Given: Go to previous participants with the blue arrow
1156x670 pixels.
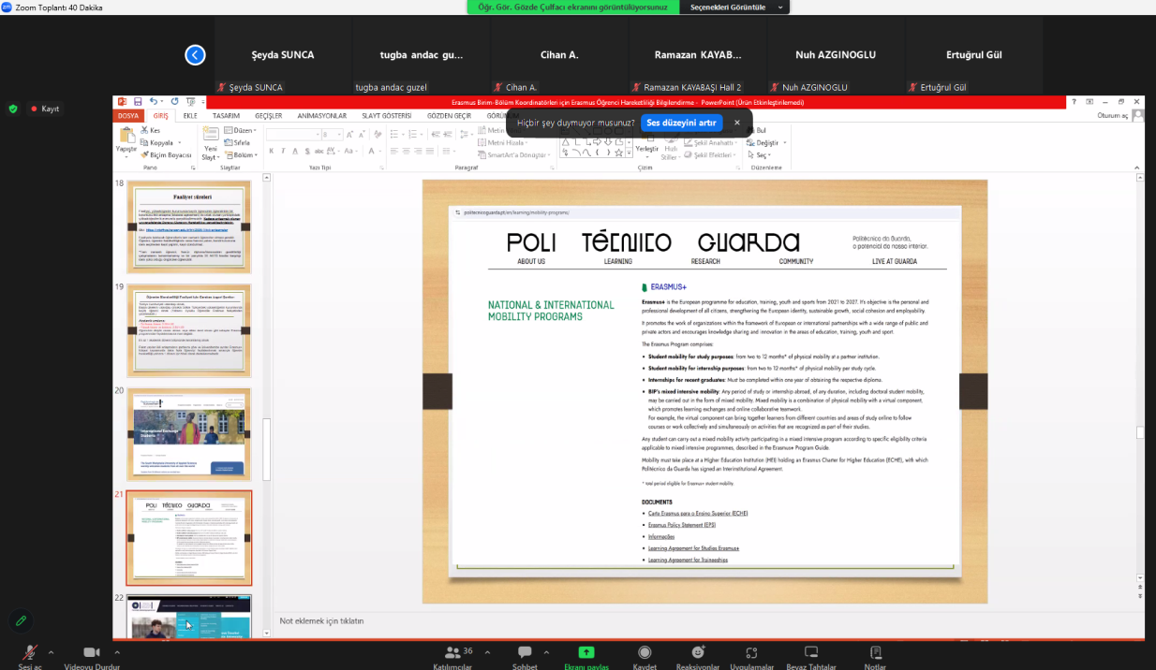Looking at the screenshot, I should point(195,54).
